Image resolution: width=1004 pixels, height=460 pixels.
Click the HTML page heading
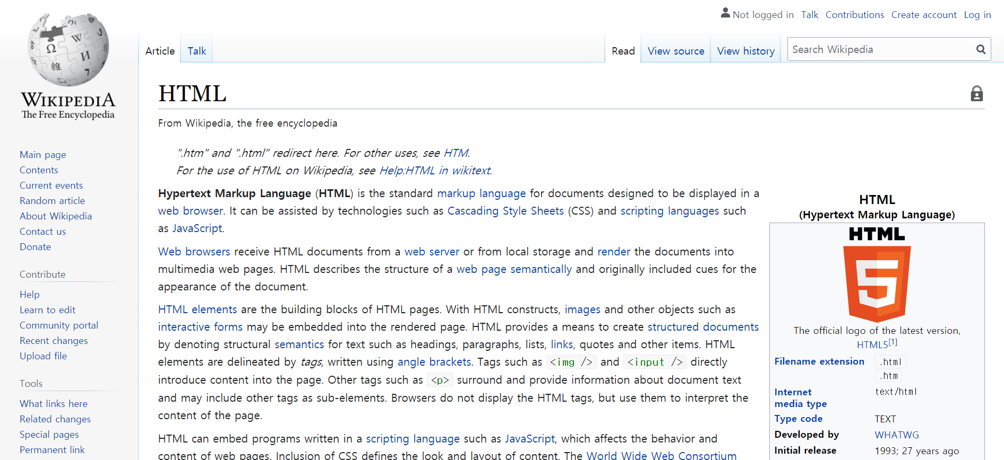pos(192,94)
